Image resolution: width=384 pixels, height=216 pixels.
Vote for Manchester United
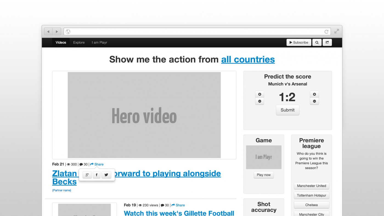tap(312, 186)
